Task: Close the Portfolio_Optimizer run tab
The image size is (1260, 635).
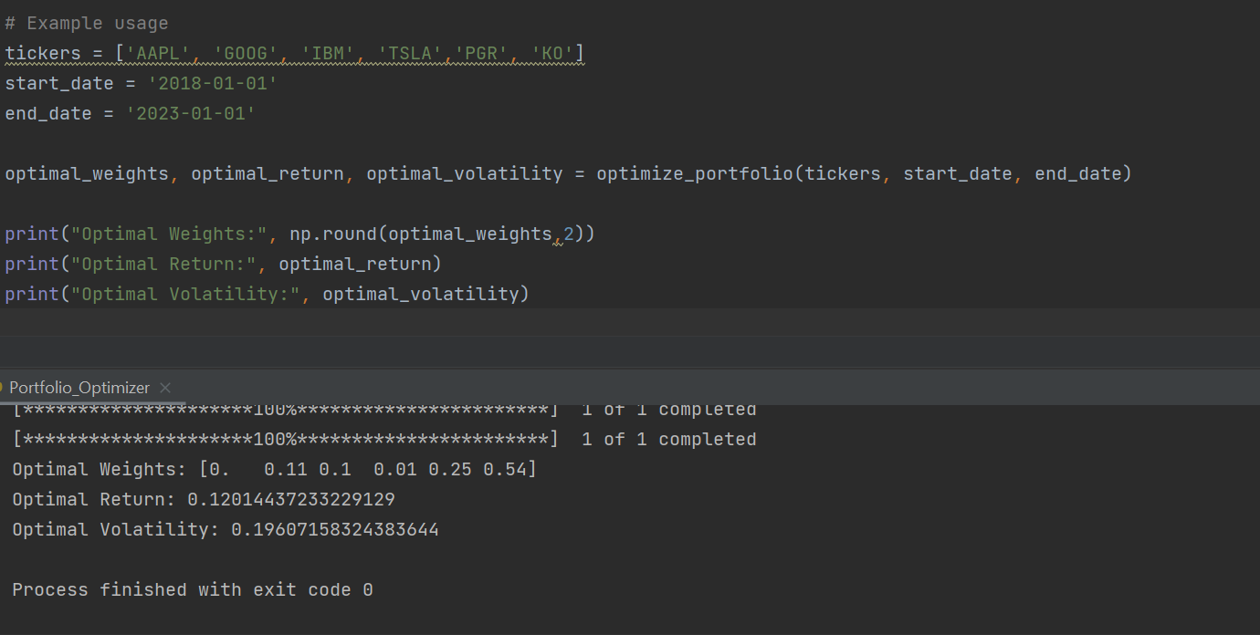Action: (x=164, y=388)
